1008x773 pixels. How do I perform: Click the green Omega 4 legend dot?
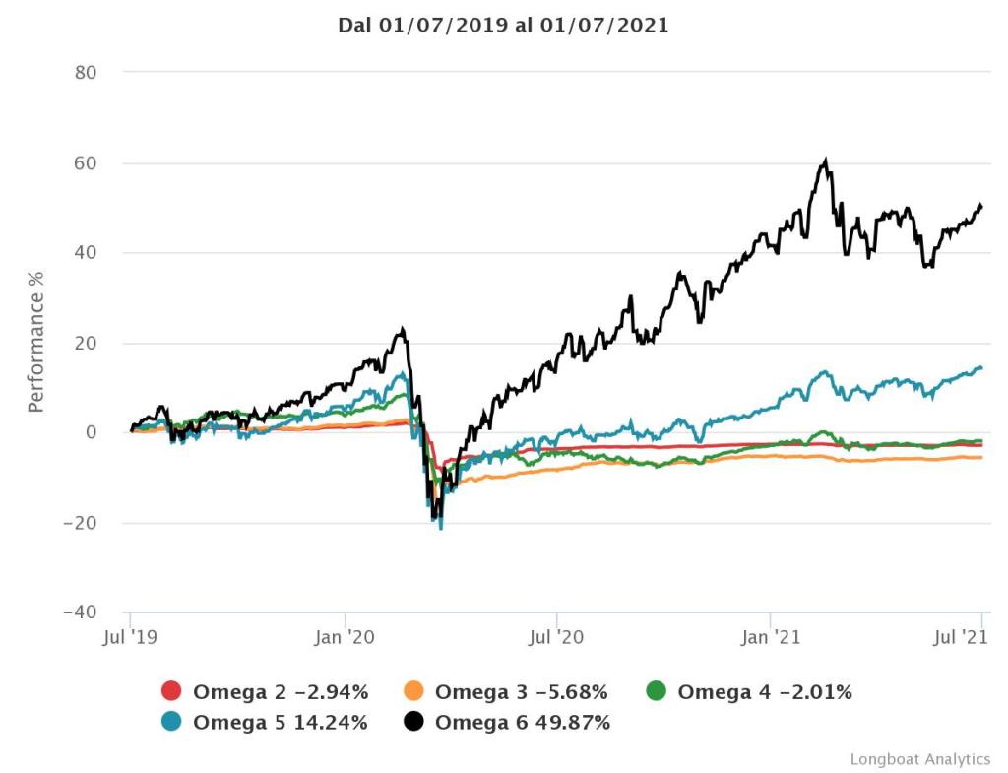(657, 691)
